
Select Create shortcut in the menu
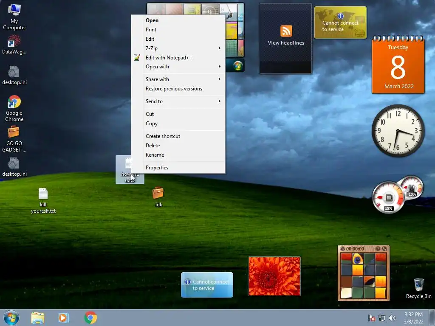pyautogui.click(x=178, y=136)
